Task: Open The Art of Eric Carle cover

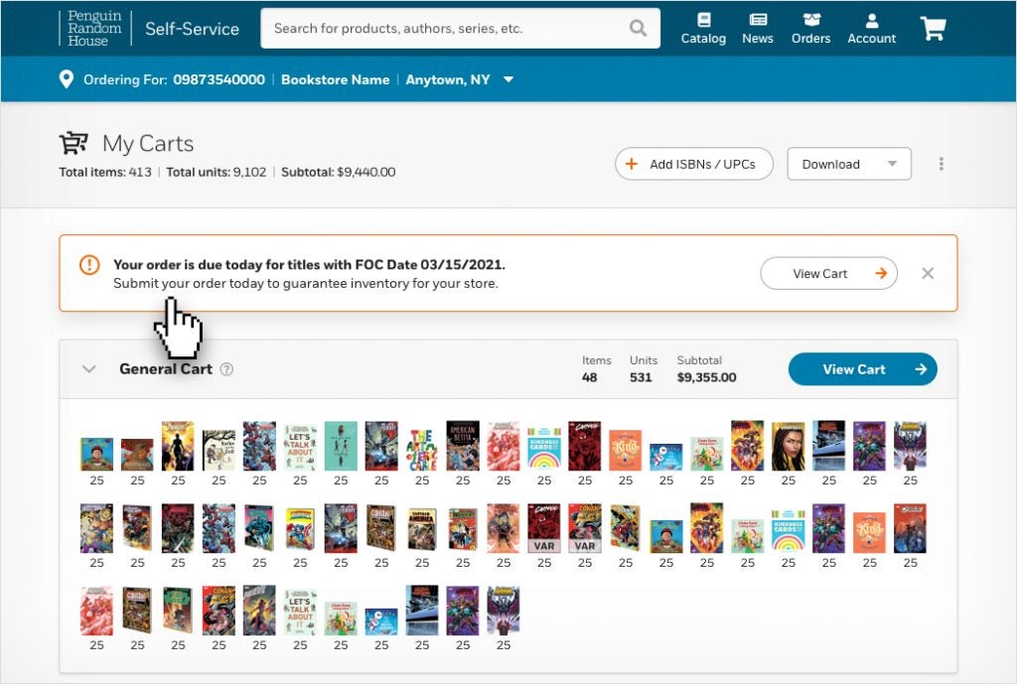Action: click(x=421, y=450)
